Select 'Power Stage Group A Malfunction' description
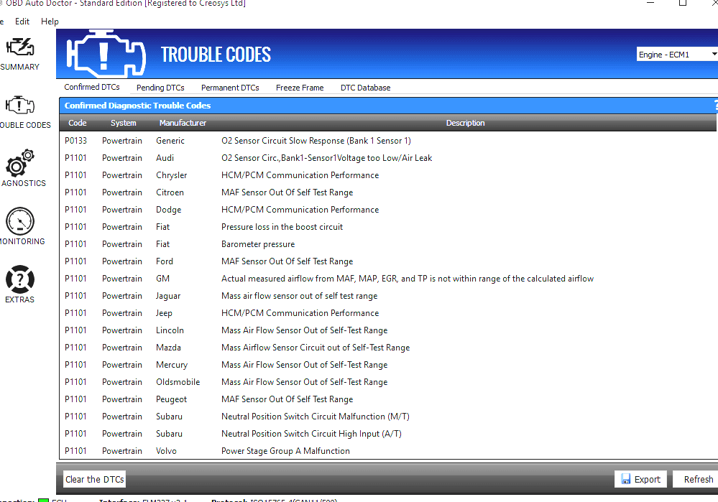Screen dimensions: 718x502 (x=285, y=451)
